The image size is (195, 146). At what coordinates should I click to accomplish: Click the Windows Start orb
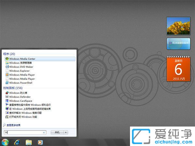tap(5, 142)
